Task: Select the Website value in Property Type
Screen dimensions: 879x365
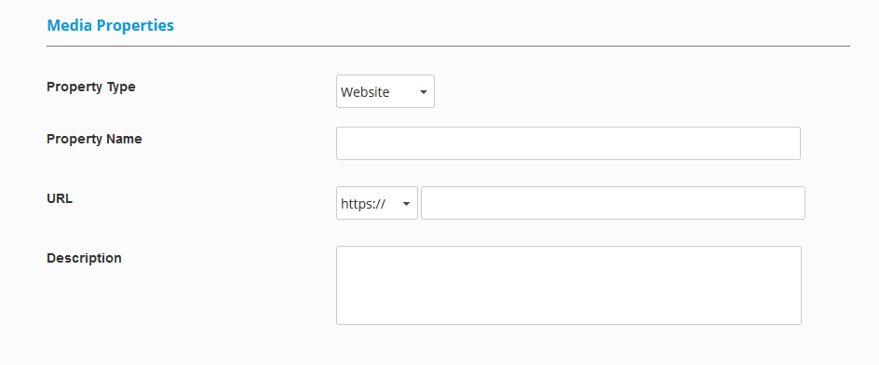Action: [365, 92]
